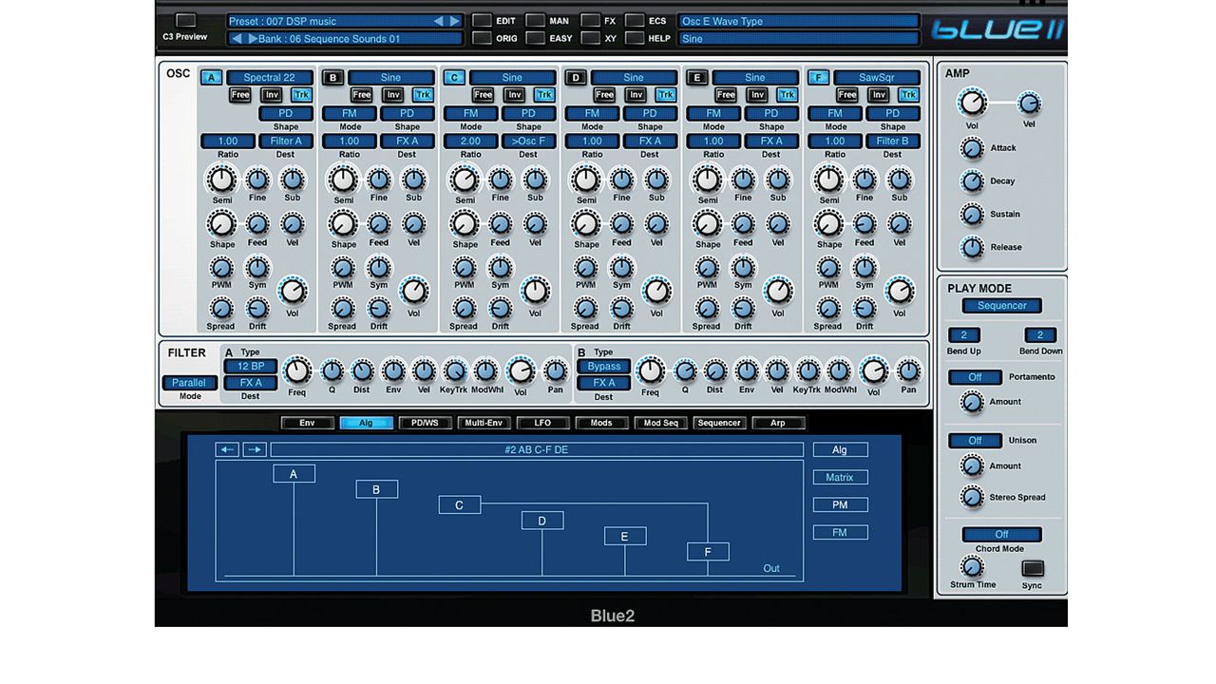Image resolution: width=1216 pixels, height=684 pixels.
Task: Click the algorithm right arrow button
Action: 255,449
